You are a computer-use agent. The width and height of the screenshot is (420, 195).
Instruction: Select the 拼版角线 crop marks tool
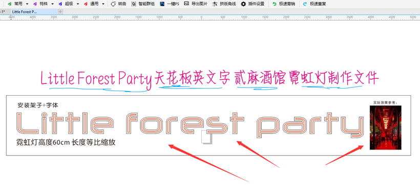pyautogui.click(x=215, y=4)
